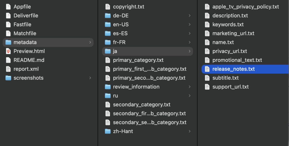Click the metadata folder icon
The image size is (289, 146).
(8, 42)
